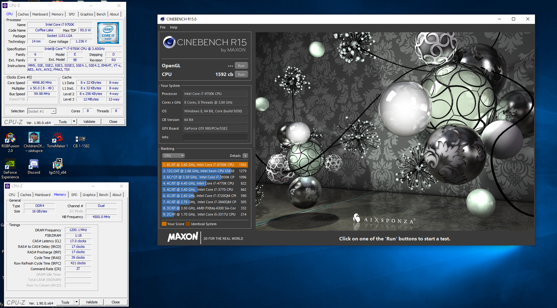Click Identical System brown color swatch
Viewport: 557px width, 308px height.
point(188,224)
